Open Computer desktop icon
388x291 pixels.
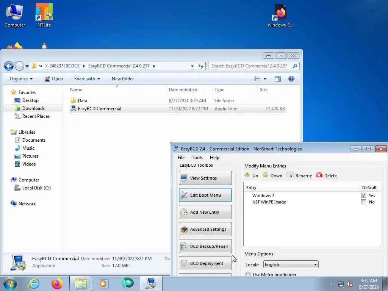(x=15, y=15)
